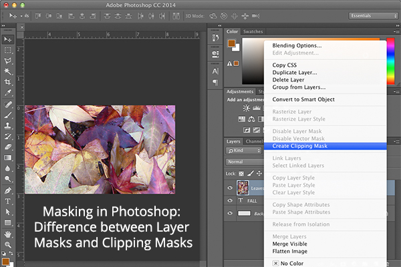Add a Color Balance adjustment
Screen dimensions: 401x267
point(251,119)
